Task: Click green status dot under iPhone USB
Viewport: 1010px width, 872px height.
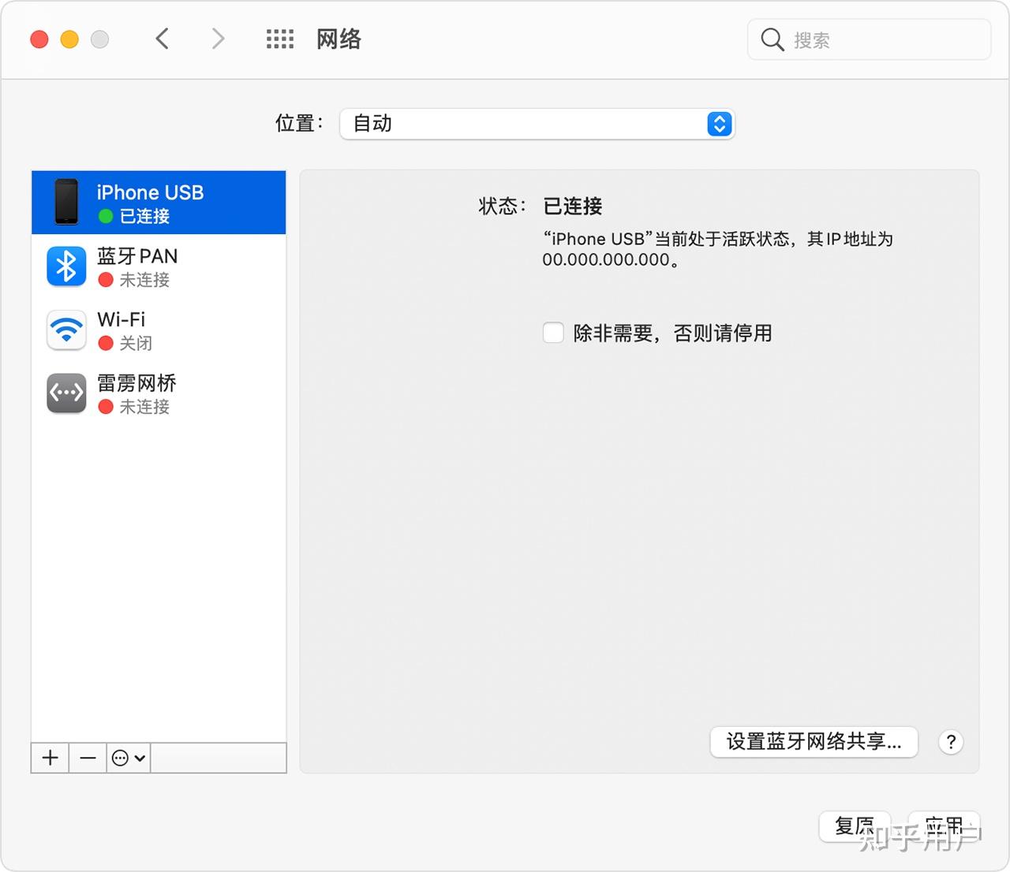Action: 106,216
